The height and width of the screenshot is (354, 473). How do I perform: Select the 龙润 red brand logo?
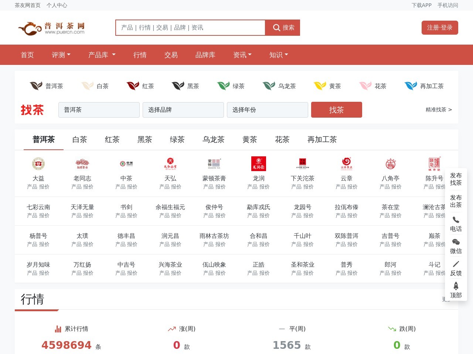[258, 163]
